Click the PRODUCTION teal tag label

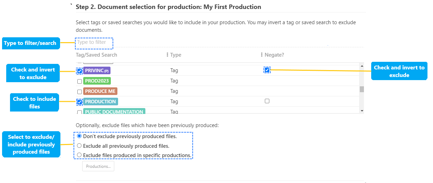(100, 102)
